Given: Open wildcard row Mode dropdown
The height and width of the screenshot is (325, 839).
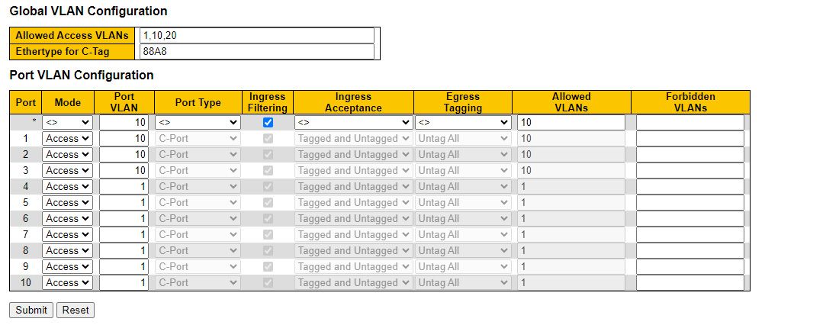Looking at the screenshot, I should (x=67, y=122).
